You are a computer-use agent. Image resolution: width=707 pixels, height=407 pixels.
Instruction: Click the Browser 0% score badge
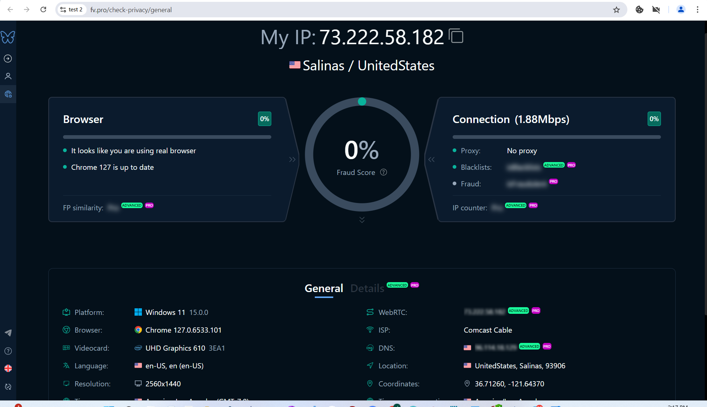[264, 119]
